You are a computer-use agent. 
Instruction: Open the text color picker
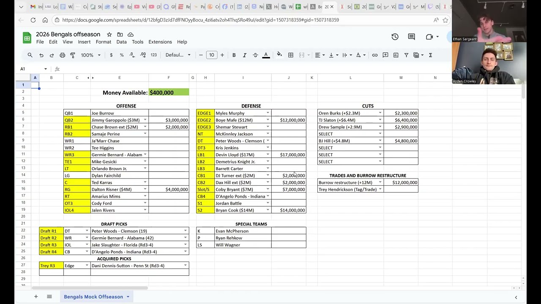tap(266, 55)
